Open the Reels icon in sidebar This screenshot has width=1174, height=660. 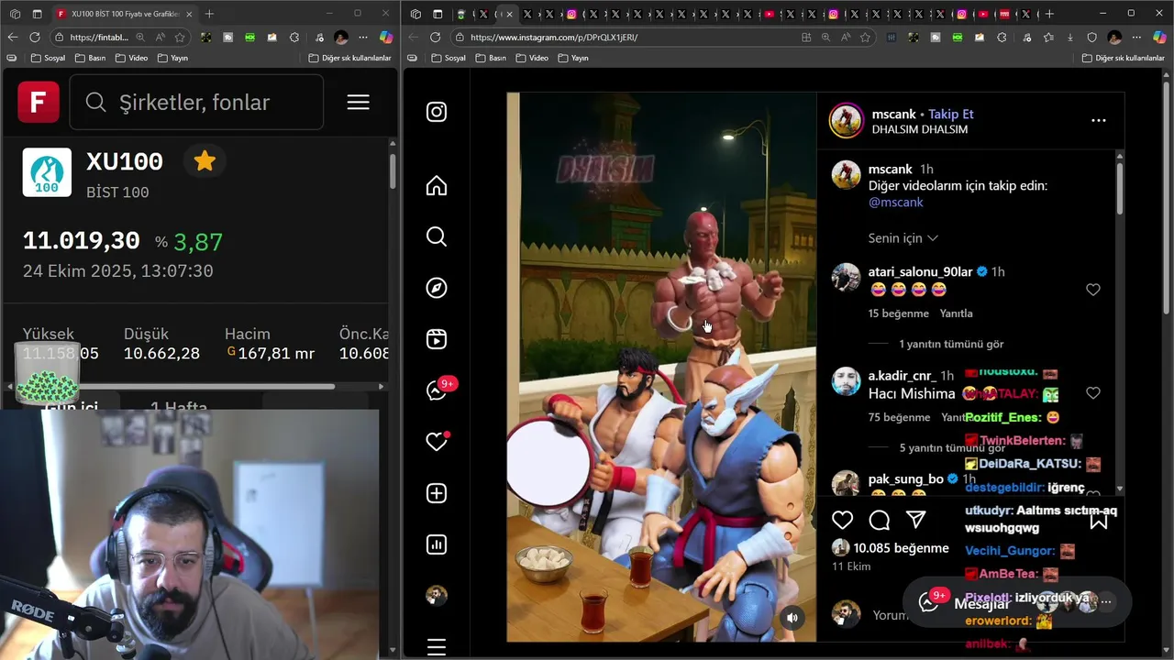pos(437,339)
